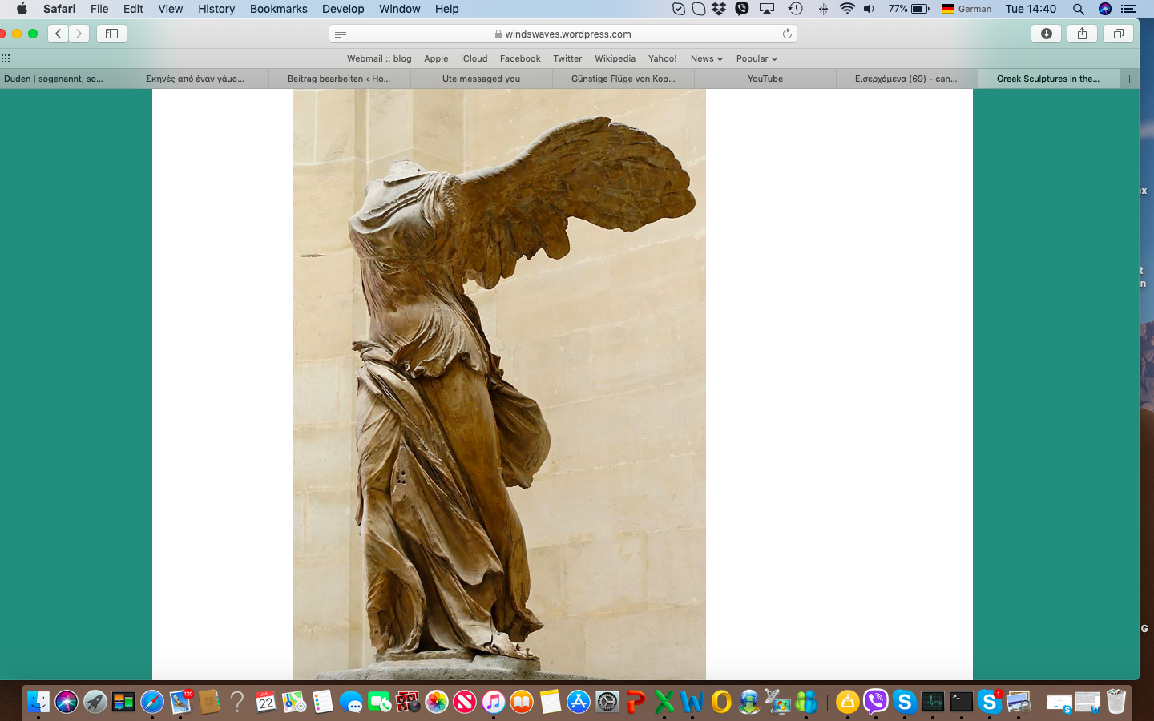Open the Top Sites grid icon
Image resolution: width=1154 pixels, height=721 pixels.
[6, 58]
